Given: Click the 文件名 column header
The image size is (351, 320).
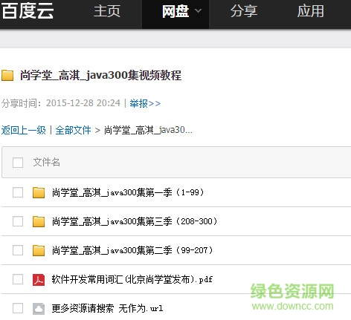Looking at the screenshot, I should [47, 162].
